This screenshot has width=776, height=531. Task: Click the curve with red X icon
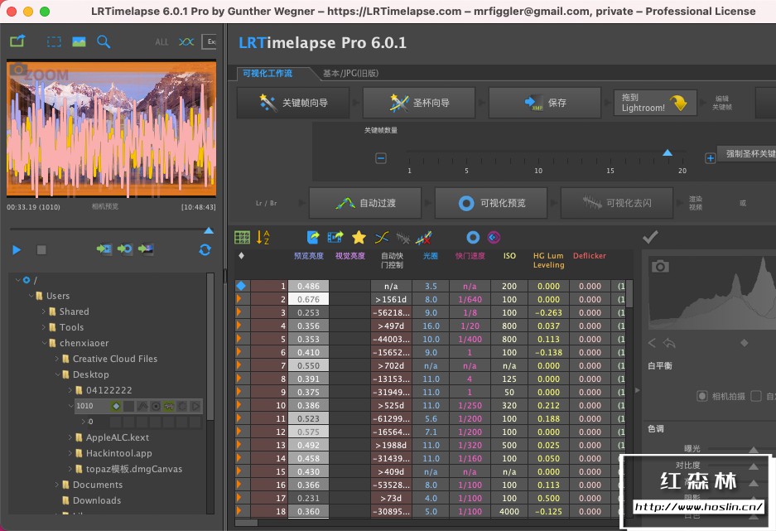424,238
